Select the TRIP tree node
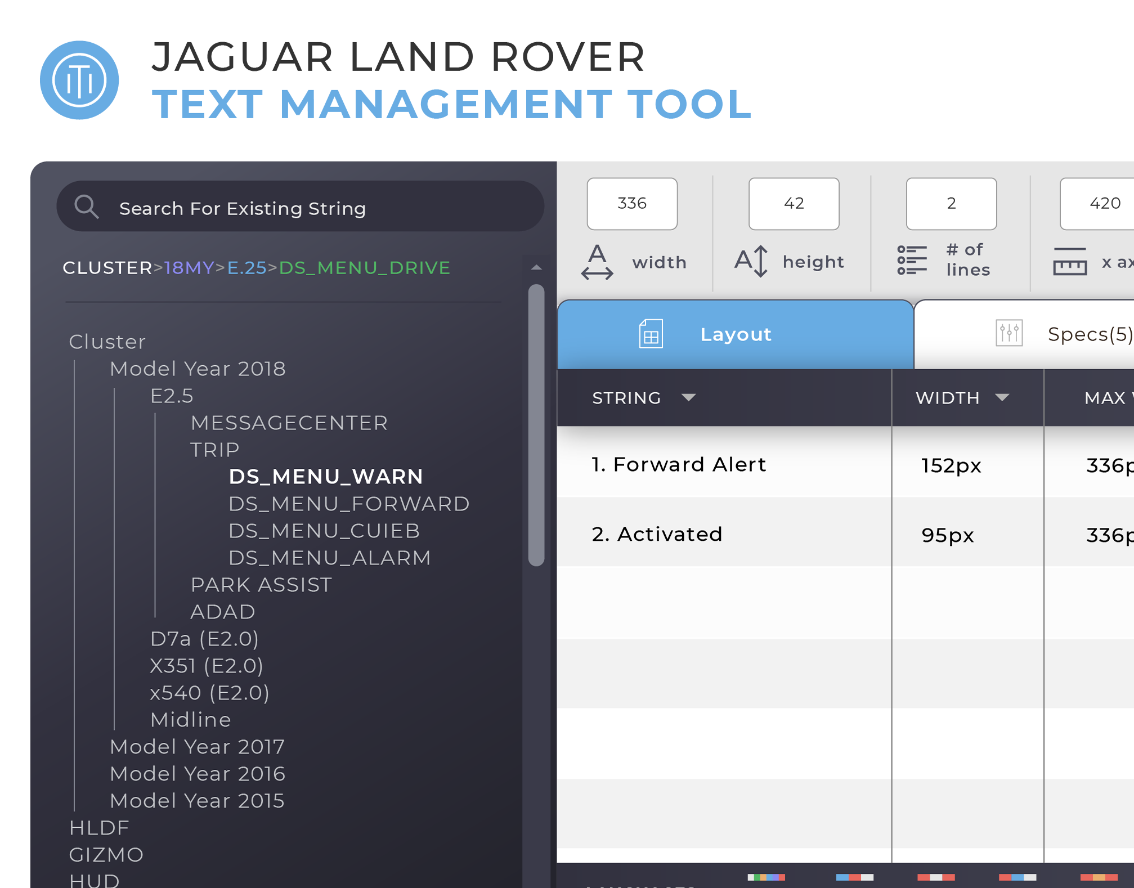Image resolution: width=1134 pixels, height=888 pixels. [215, 450]
